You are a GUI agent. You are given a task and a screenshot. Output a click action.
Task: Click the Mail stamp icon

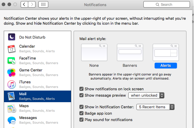pos(12,96)
